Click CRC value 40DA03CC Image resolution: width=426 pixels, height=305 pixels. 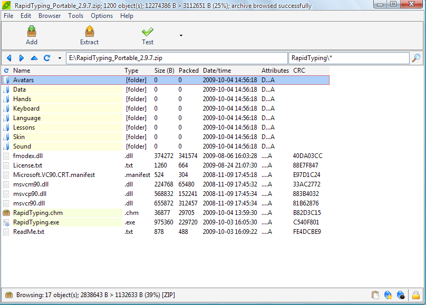(x=307, y=156)
